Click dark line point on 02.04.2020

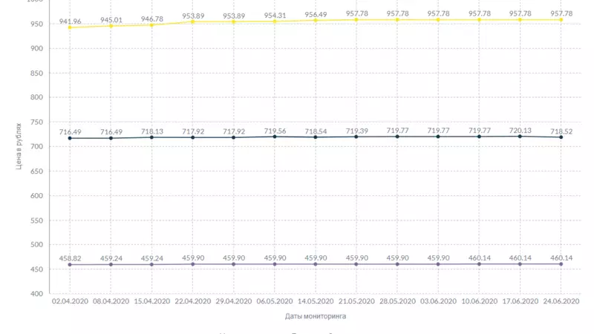70,138
